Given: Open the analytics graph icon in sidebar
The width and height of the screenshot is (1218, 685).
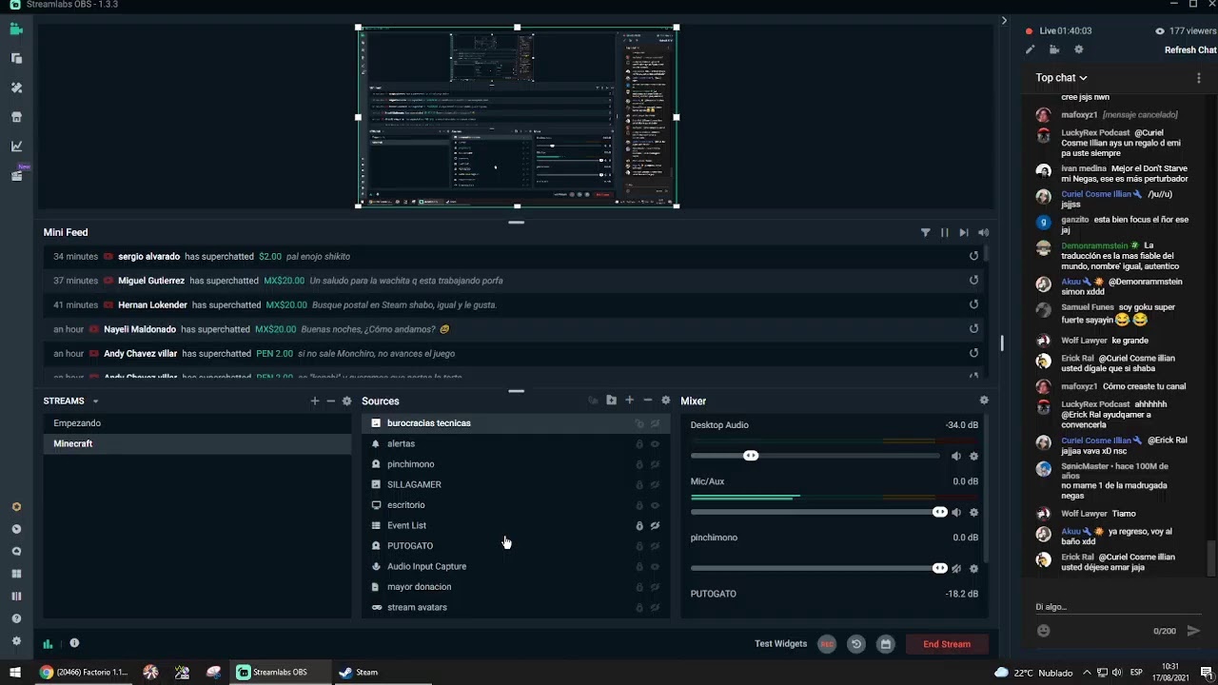Looking at the screenshot, I should 16,146.
